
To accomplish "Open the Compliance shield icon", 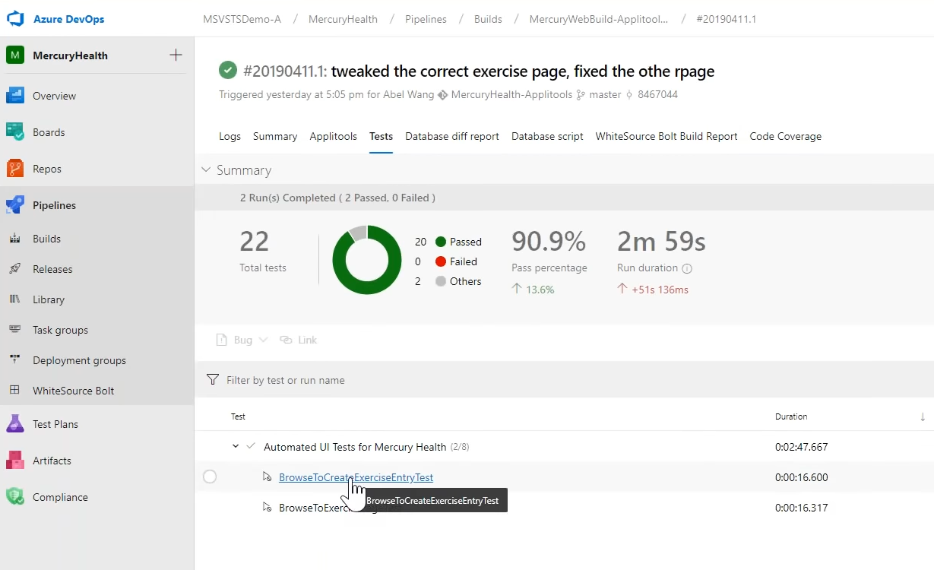I will click(15, 497).
